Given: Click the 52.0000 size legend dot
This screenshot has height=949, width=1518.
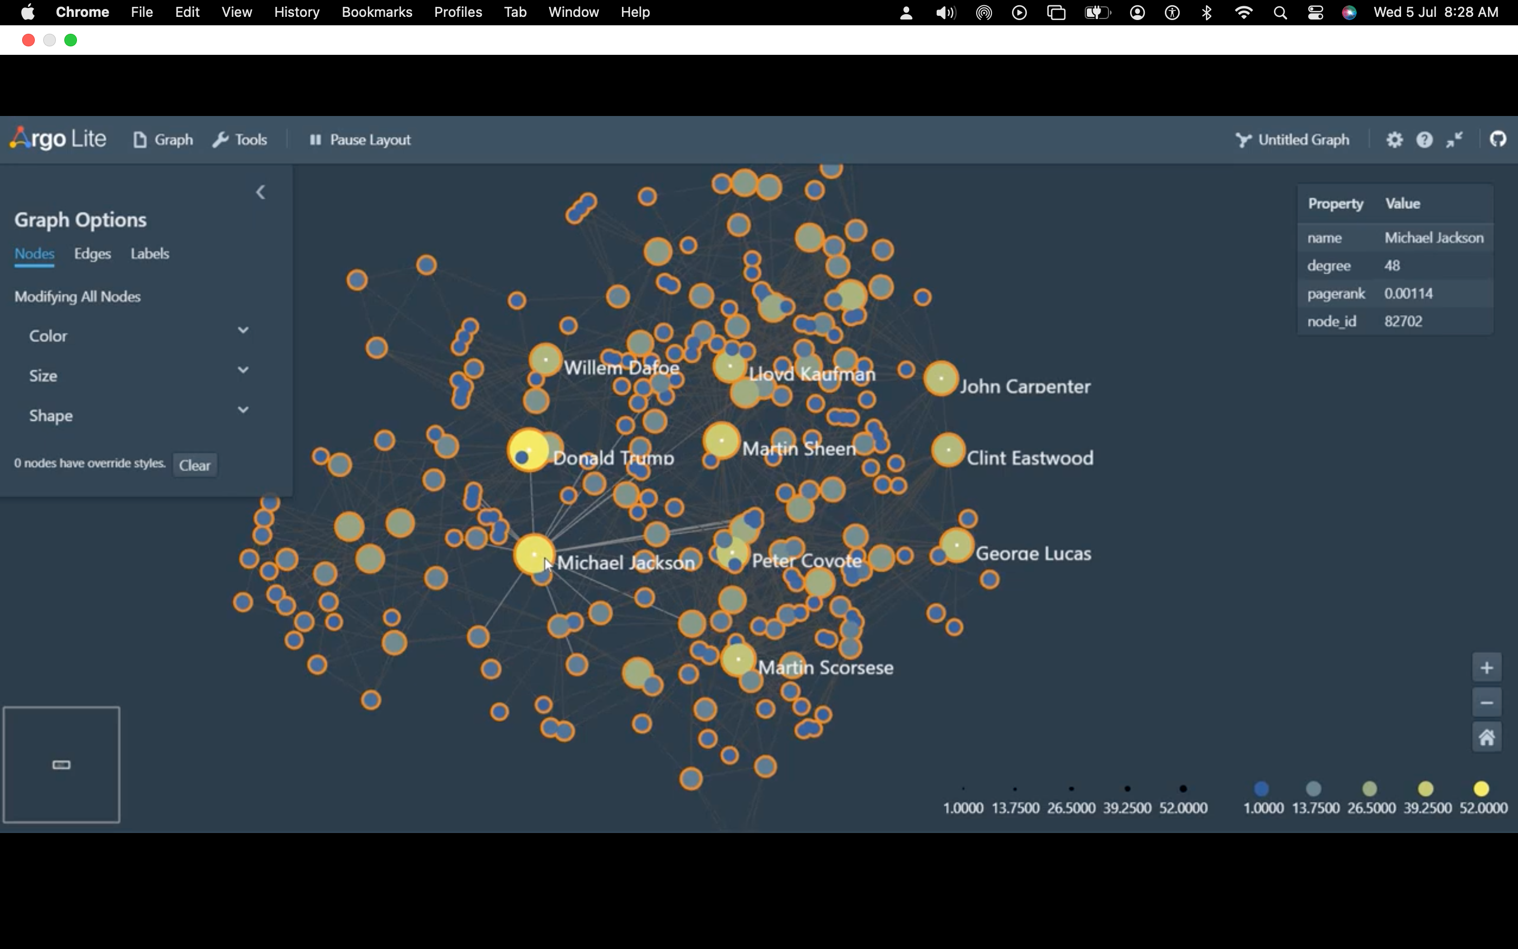Looking at the screenshot, I should tap(1183, 788).
